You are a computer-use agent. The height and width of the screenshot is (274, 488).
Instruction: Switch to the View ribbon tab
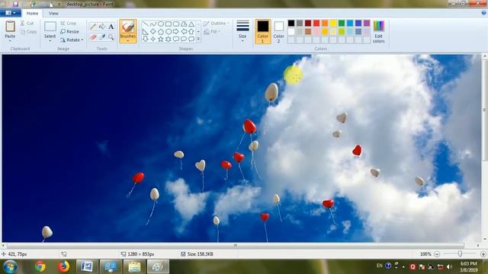(53, 14)
